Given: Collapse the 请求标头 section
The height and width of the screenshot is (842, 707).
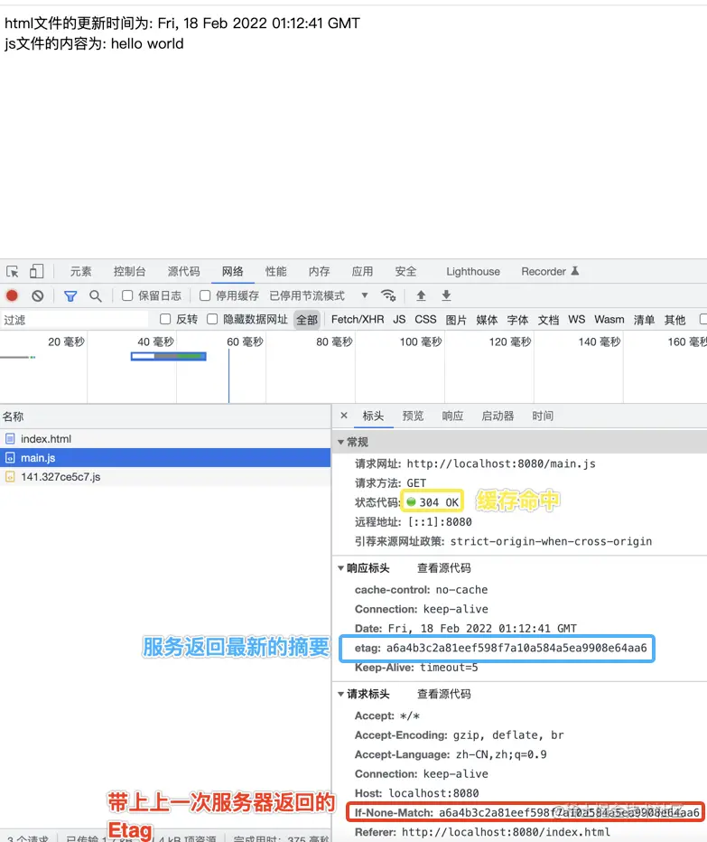Looking at the screenshot, I should pos(340,695).
